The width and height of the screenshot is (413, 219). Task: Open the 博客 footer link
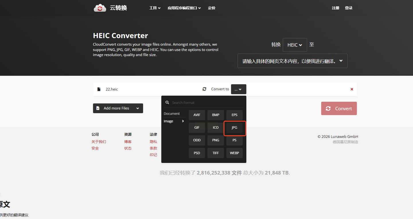pyautogui.click(x=128, y=142)
